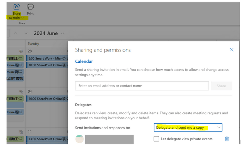Check Let delegate view private events
Image resolution: width=242 pixels, height=148 pixels.
tap(156, 139)
